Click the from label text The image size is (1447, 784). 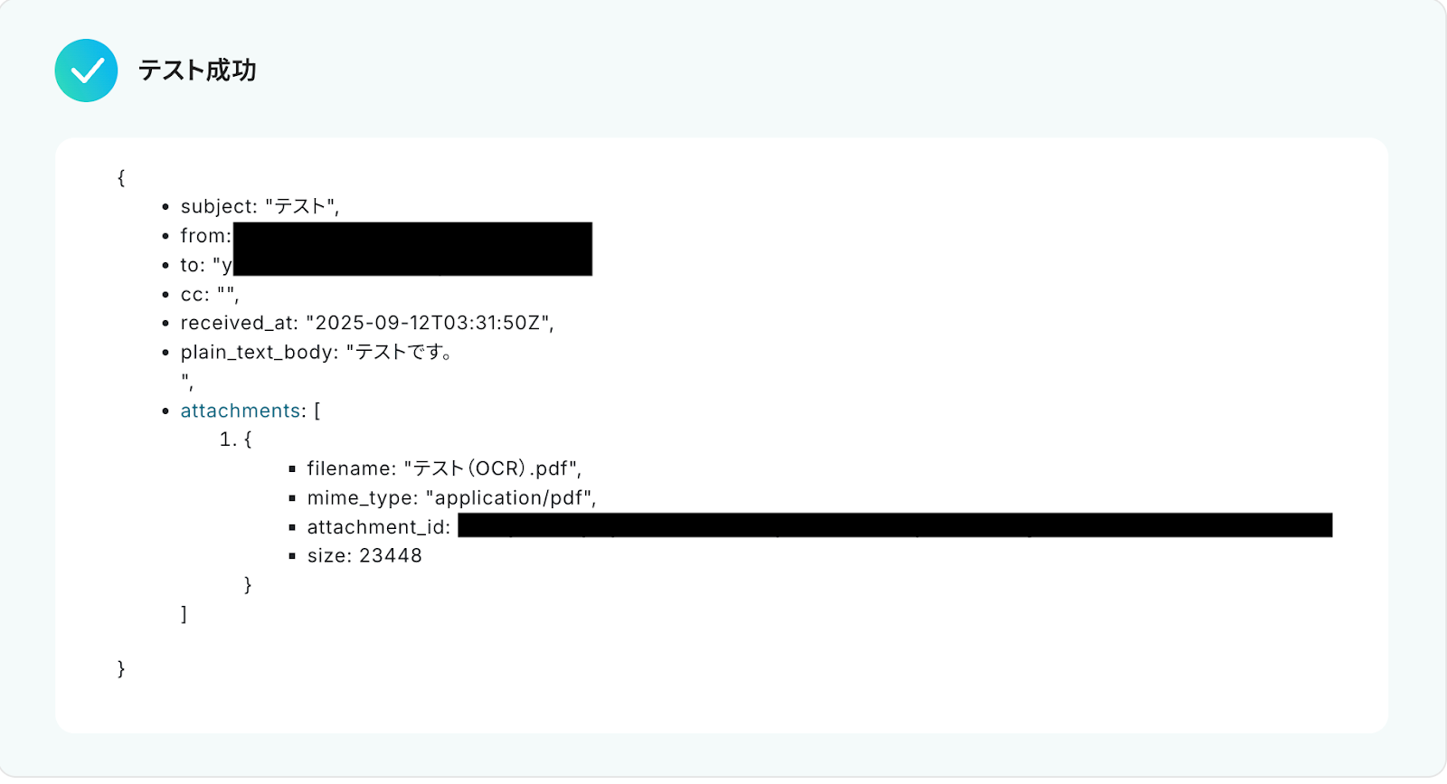[205, 236]
